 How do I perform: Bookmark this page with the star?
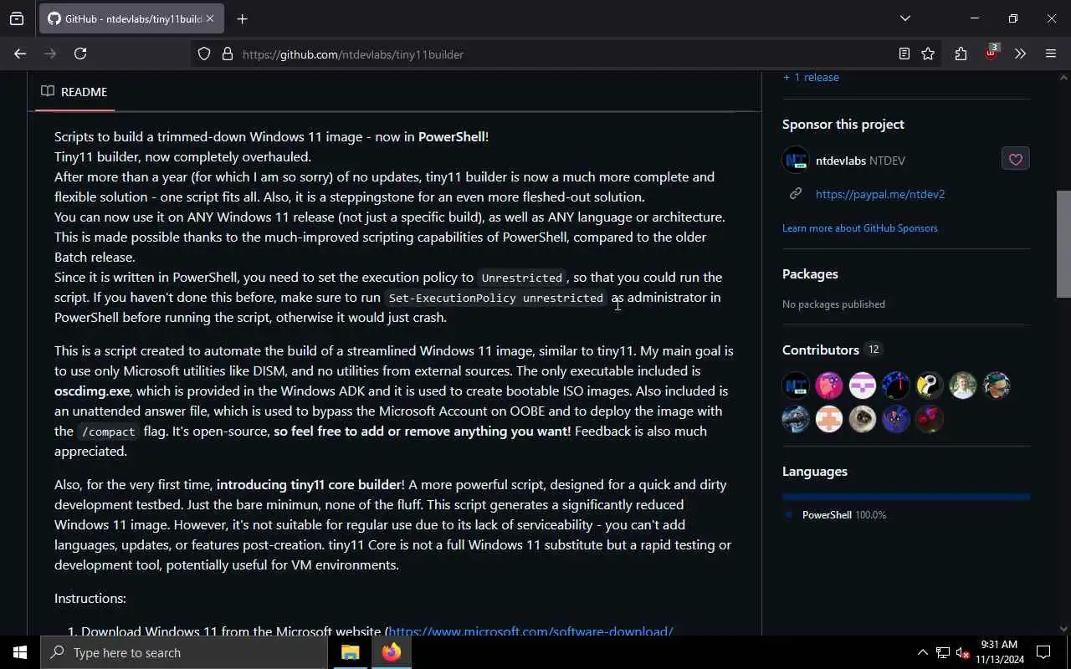(928, 54)
